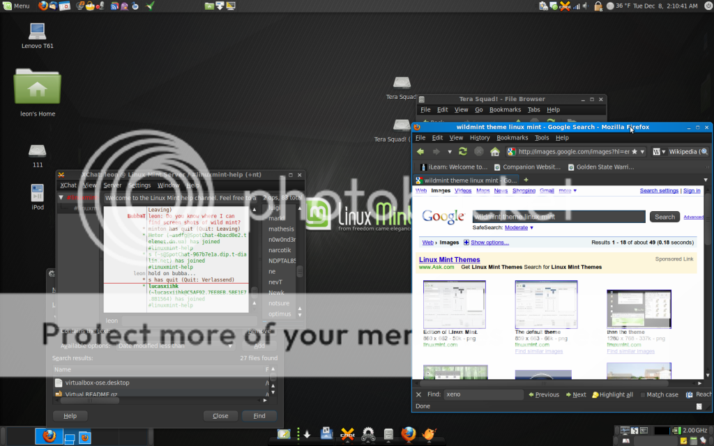Launch the Pidgin messenger icon in top panel
The width and height of the screenshot is (714, 446).
tap(124, 6)
